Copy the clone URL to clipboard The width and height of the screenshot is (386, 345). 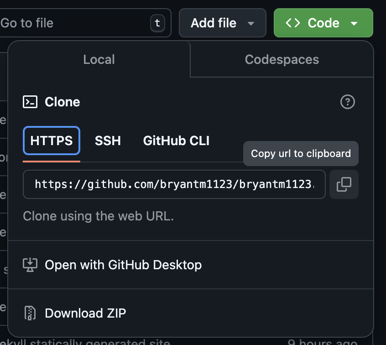[344, 184]
